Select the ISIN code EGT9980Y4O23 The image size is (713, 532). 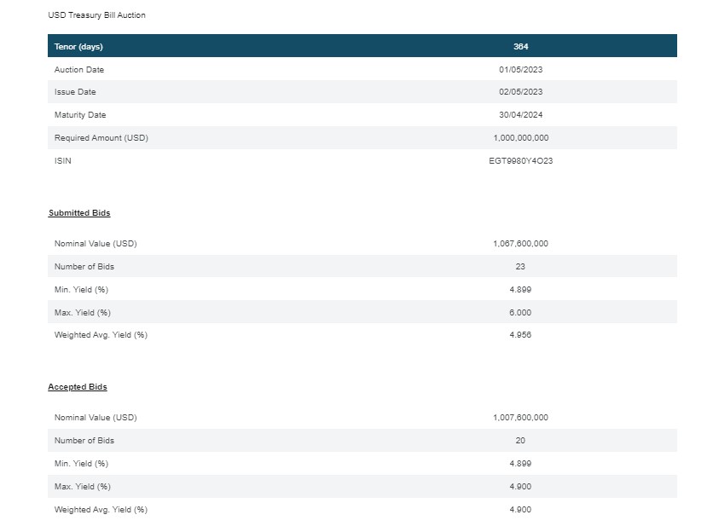[520, 161]
